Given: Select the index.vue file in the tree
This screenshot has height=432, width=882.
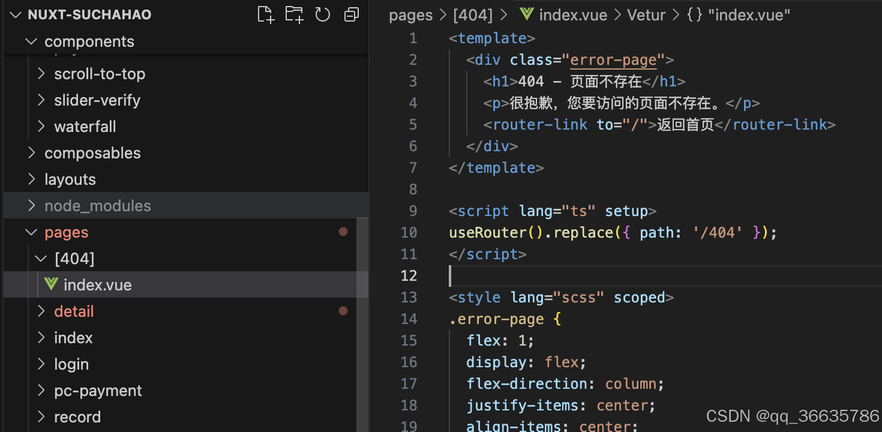Looking at the screenshot, I should pyautogui.click(x=186, y=284).
